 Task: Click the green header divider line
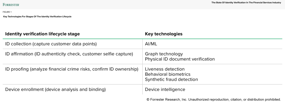pos(142,39)
